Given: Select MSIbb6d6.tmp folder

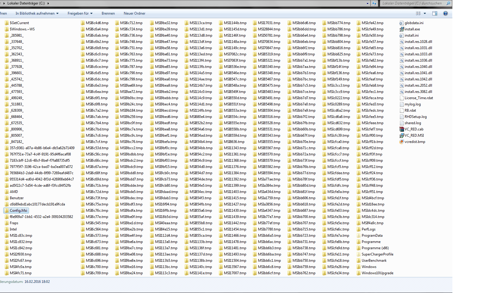Looking at the screenshot, I should point(301,23).
